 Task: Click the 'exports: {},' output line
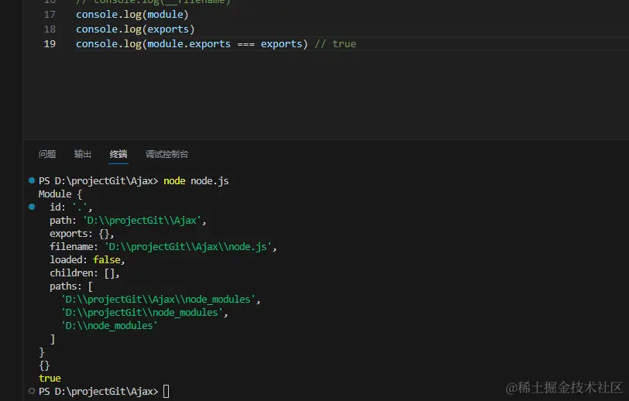point(82,233)
